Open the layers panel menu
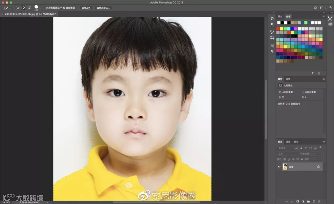The width and height of the screenshot is (334, 204). [323, 142]
